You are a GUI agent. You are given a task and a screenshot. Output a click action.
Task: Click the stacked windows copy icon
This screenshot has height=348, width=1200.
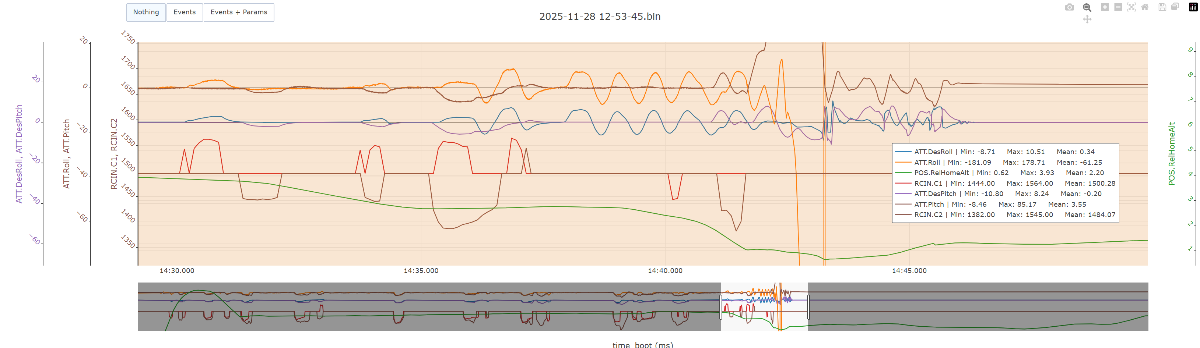[1175, 7]
